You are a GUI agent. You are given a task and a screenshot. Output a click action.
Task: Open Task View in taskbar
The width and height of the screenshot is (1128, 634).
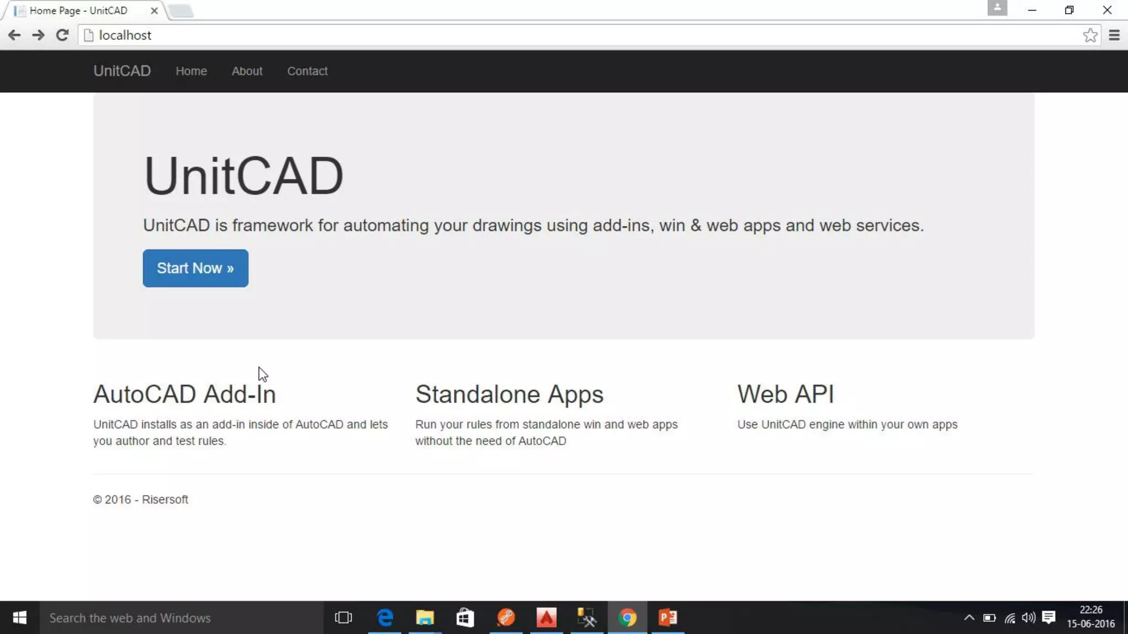343,617
